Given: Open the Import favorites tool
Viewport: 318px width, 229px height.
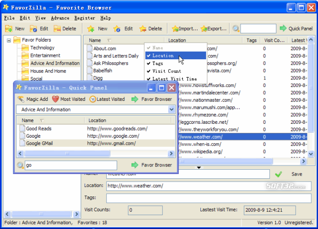Looking at the screenshot, I should pos(185,29).
